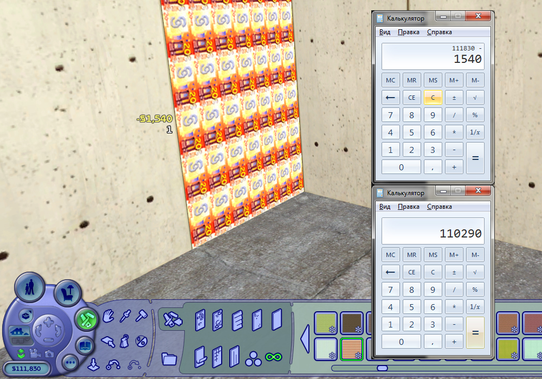Select the Hand tool

tap(108, 316)
